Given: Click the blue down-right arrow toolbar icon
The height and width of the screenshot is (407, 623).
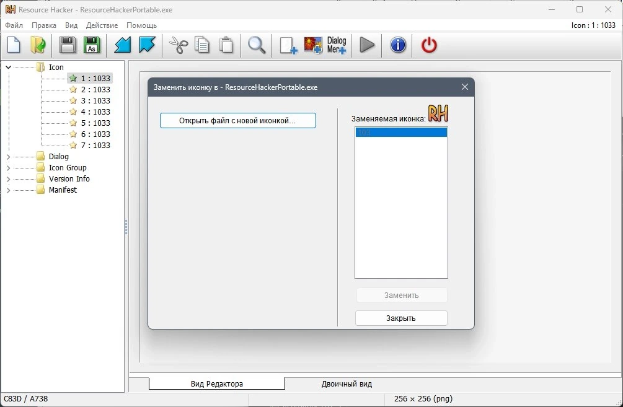Looking at the screenshot, I should tap(147, 45).
